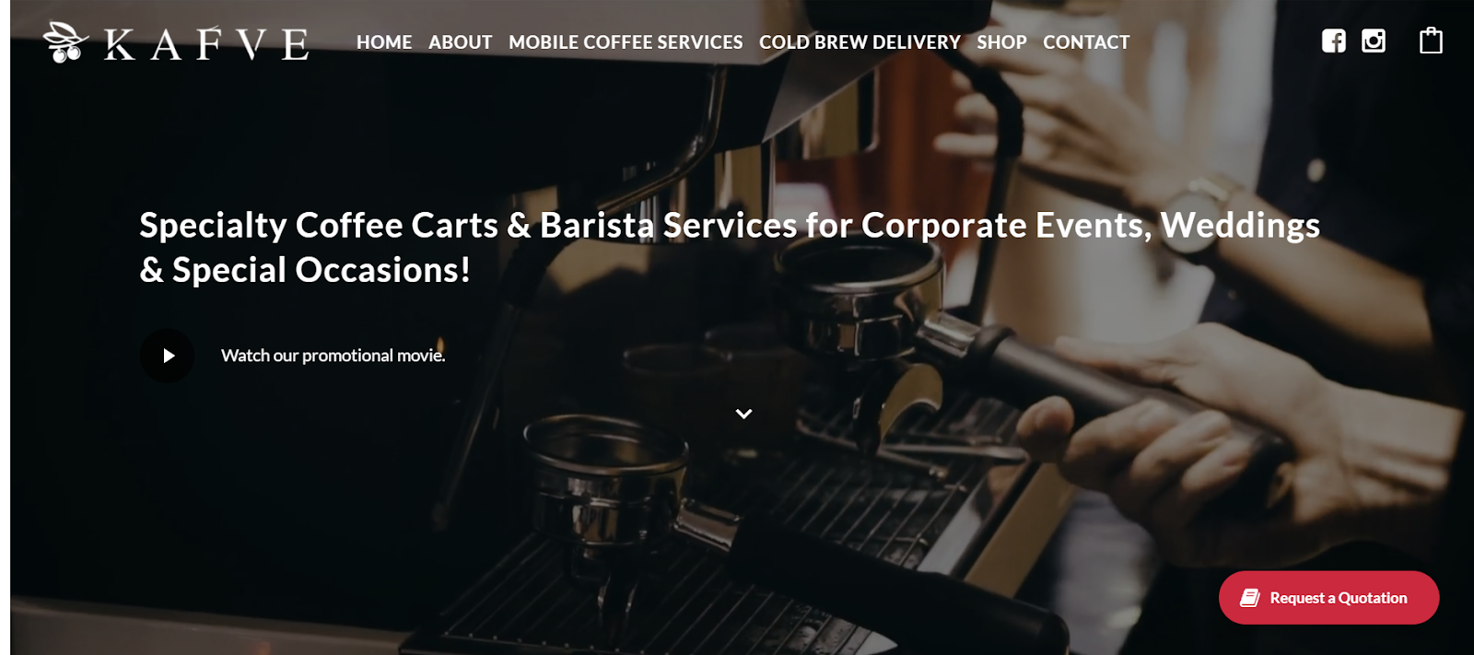
Task: Click the down chevron to jump below the hero
Action: 743,414
